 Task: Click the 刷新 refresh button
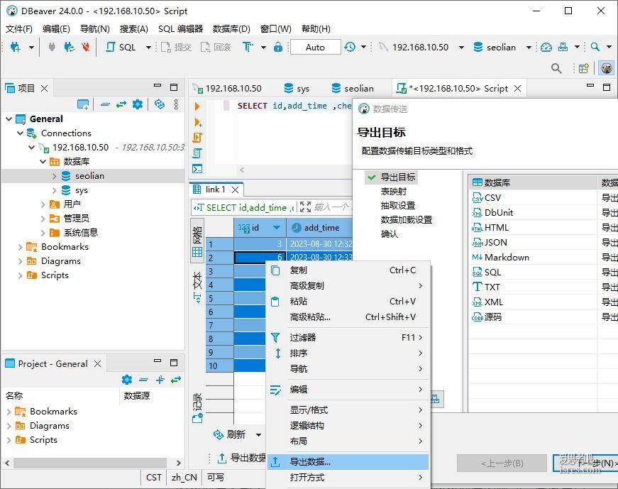point(230,435)
